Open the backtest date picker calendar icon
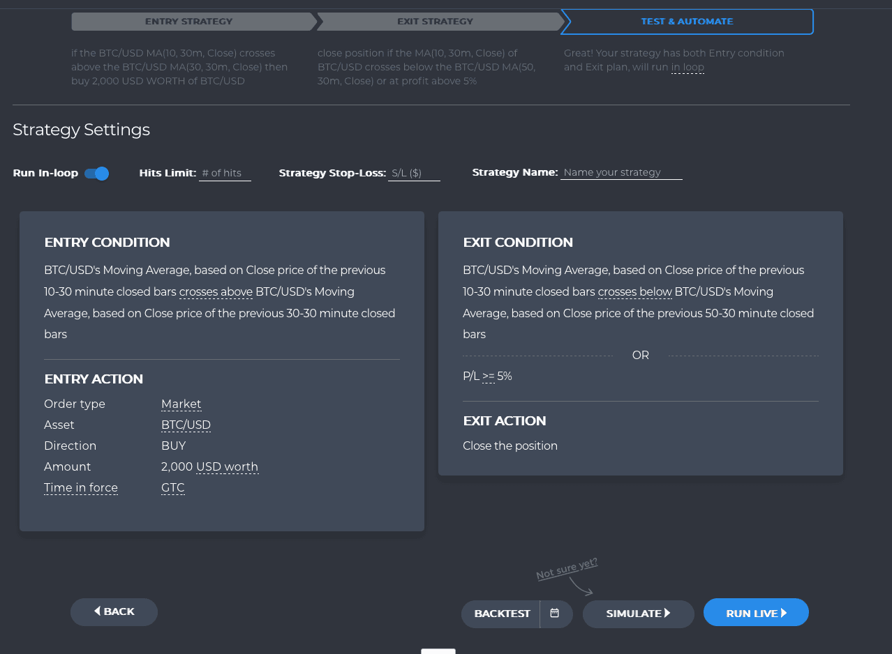Viewport: 892px width, 654px height. point(556,614)
